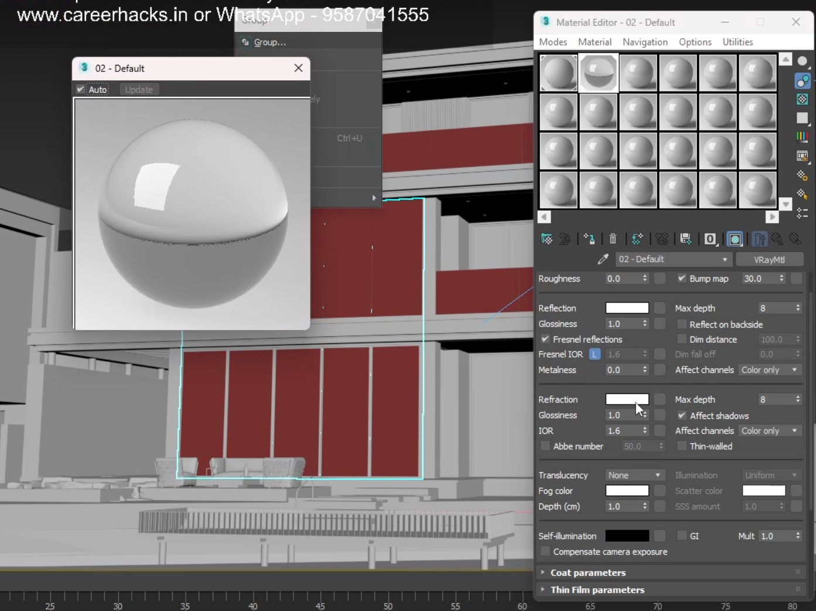Toggle the Backlight icon in side toolbar
Viewport: 816px width, 611px height.
click(x=802, y=80)
